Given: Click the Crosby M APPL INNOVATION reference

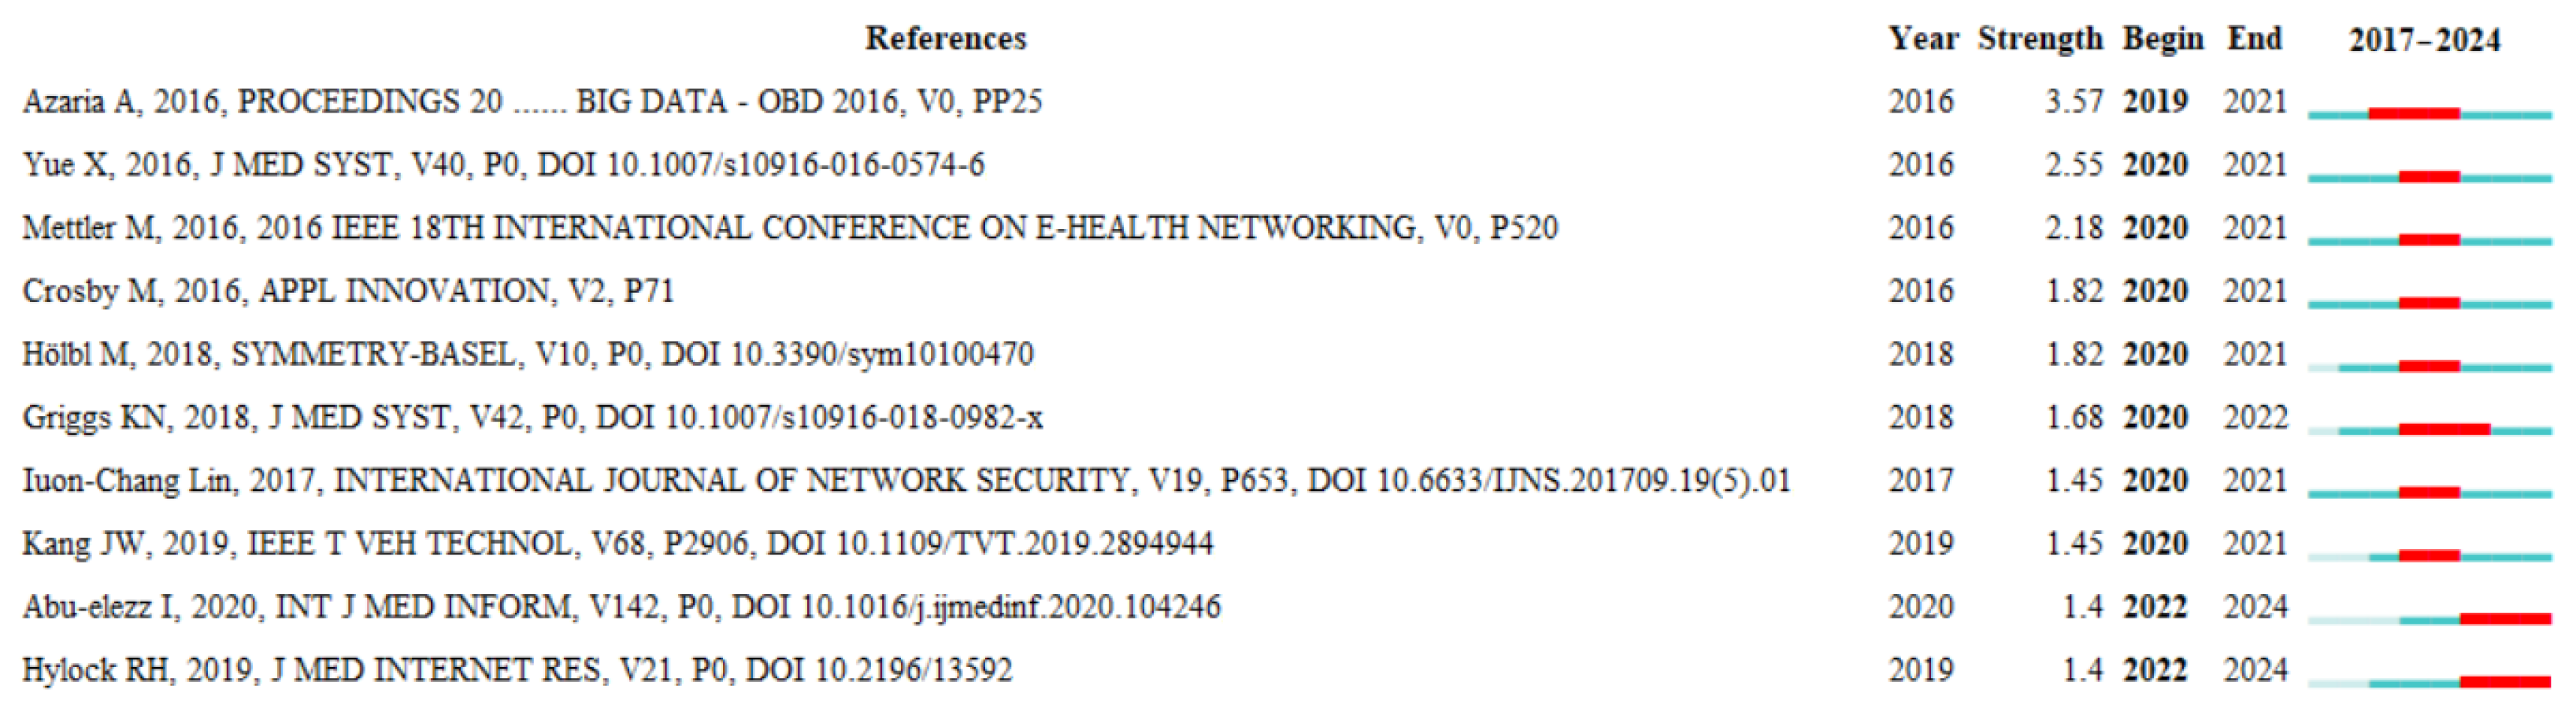Looking at the screenshot, I should [x=348, y=290].
